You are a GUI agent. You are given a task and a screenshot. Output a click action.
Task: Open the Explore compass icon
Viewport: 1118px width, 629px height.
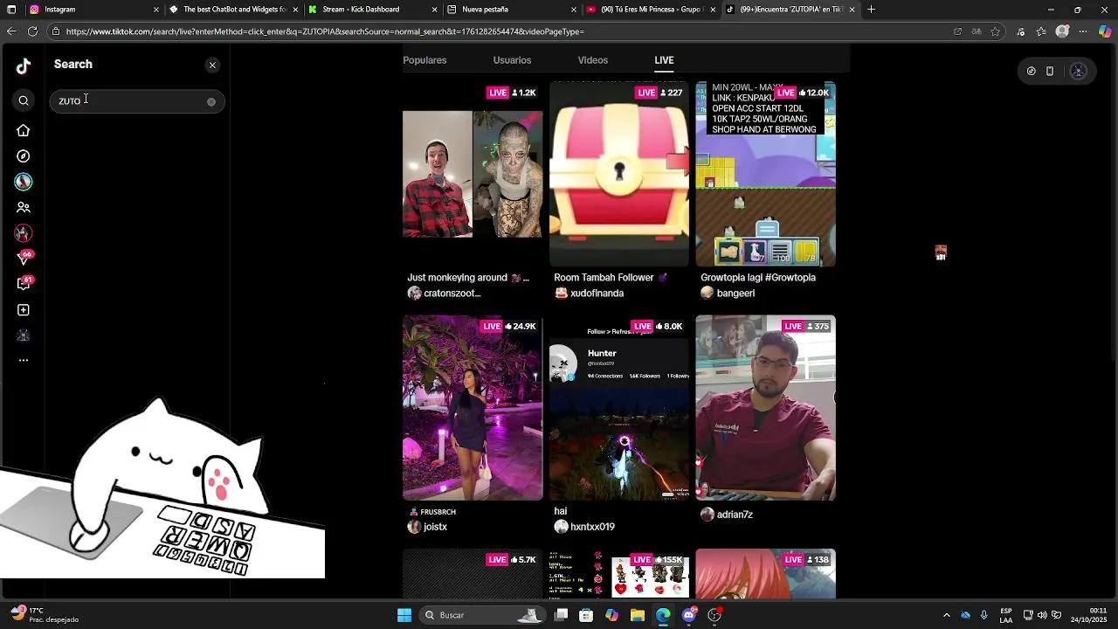24,156
